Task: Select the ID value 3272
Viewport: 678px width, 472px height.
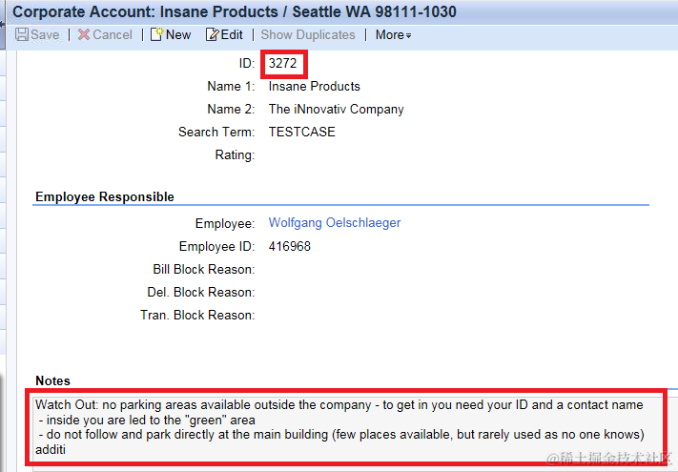Action: click(x=282, y=63)
